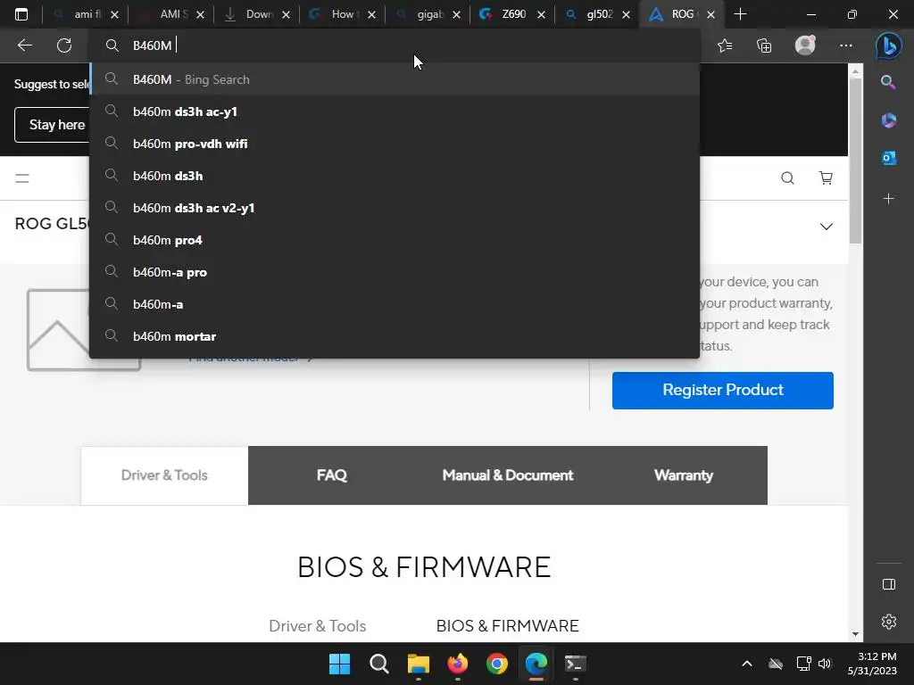Image resolution: width=914 pixels, height=685 pixels.
Task: Select 'BIOS & FIRMWARE' sub-link
Action: click(508, 625)
